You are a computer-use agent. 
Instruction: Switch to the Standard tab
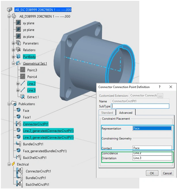(107, 112)
